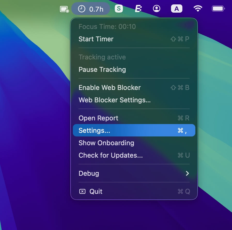The image size is (232, 230).
Task: Select the highlighted Settings item
Action: tap(94, 130)
